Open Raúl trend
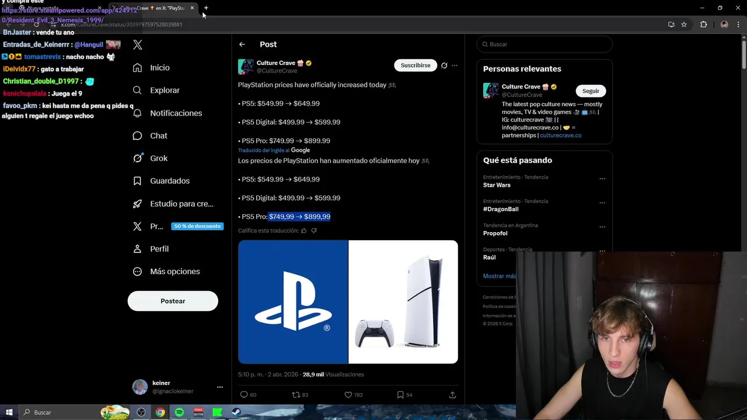 click(489, 257)
